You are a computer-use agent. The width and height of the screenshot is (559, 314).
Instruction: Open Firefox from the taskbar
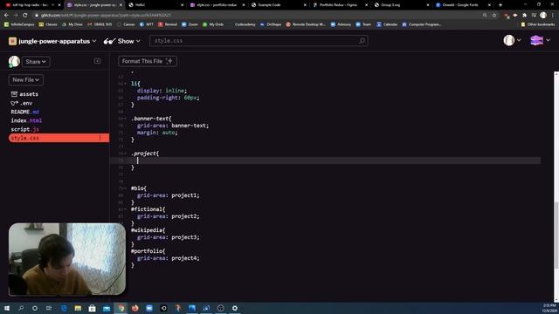tap(135, 308)
